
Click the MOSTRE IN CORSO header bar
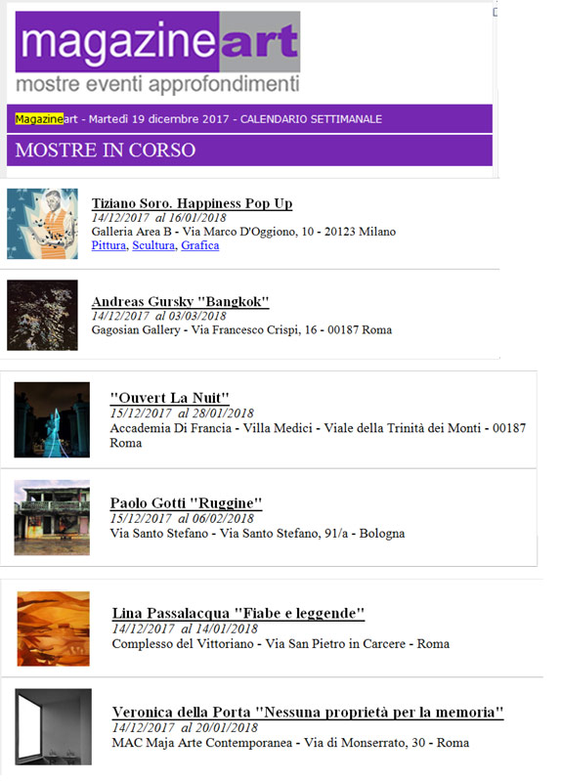point(249,150)
